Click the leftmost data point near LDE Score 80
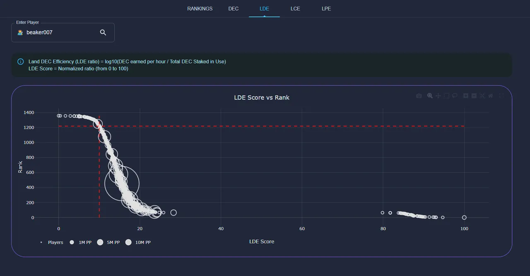 [x=383, y=213]
